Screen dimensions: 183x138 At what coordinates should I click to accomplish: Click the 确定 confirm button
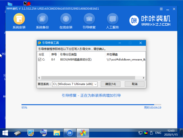tap(110, 84)
